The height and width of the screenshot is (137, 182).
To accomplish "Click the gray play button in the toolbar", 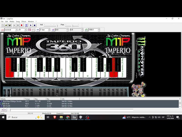I will click(x=14, y=25).
